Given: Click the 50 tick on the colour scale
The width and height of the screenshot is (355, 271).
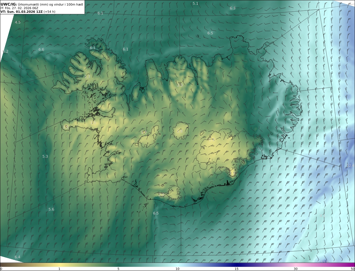Looking at the screenshot, I should point(353,269).
